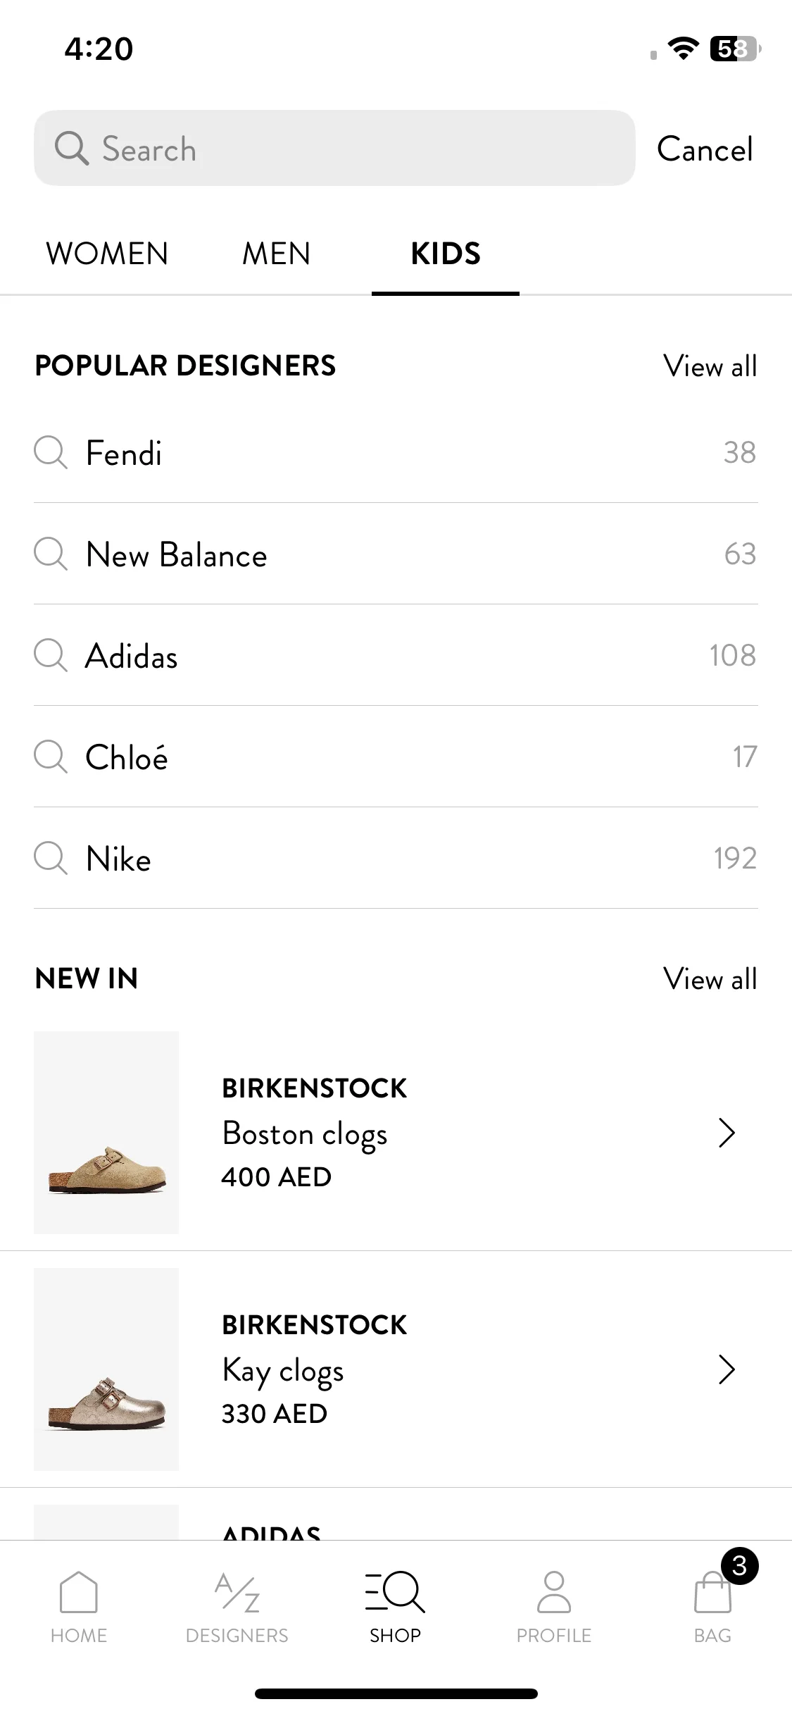This screenshot has height=1716, width=792.
Task: Cancel the search
Action: (x=705, y=149)
